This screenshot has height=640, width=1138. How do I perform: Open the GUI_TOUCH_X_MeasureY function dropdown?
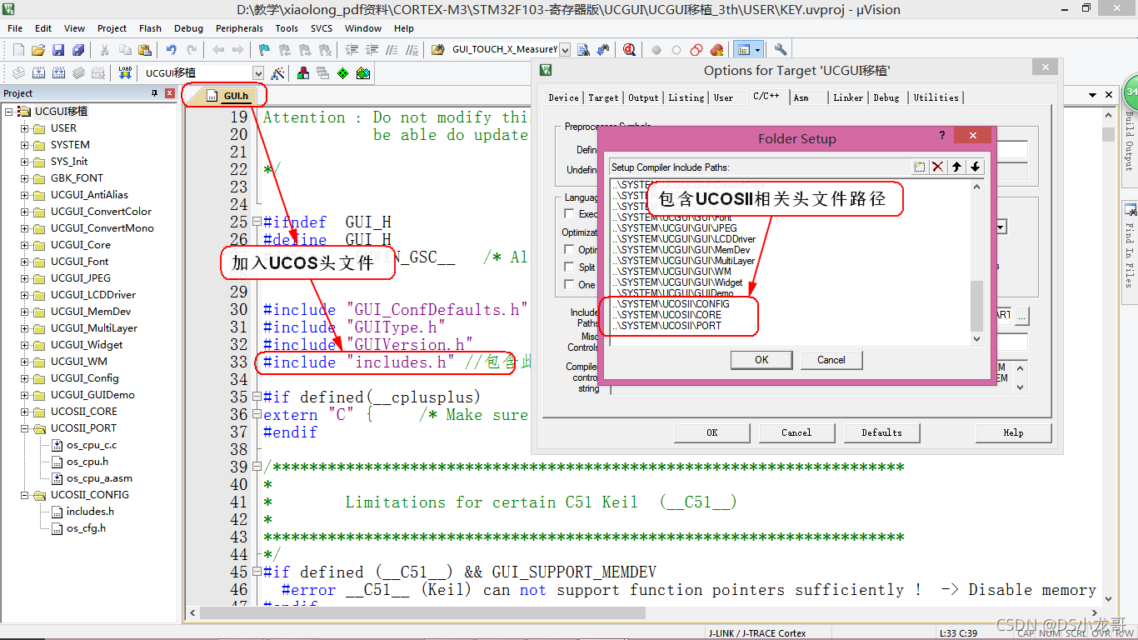[x=564, y=49]
